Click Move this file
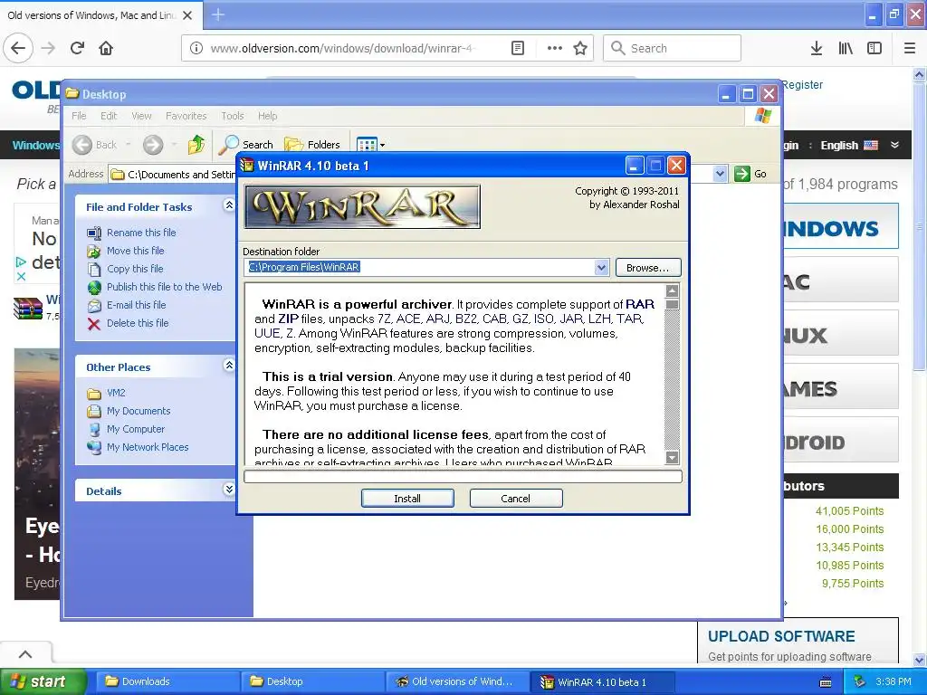Screen dimensions: 927x695 click(x=136, y=251)
